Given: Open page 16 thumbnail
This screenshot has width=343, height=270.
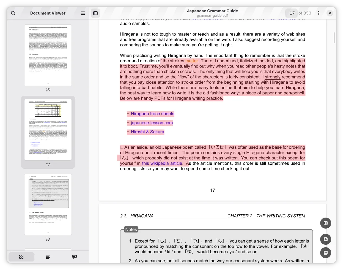Looking at the screenshot, I should 48,55.
